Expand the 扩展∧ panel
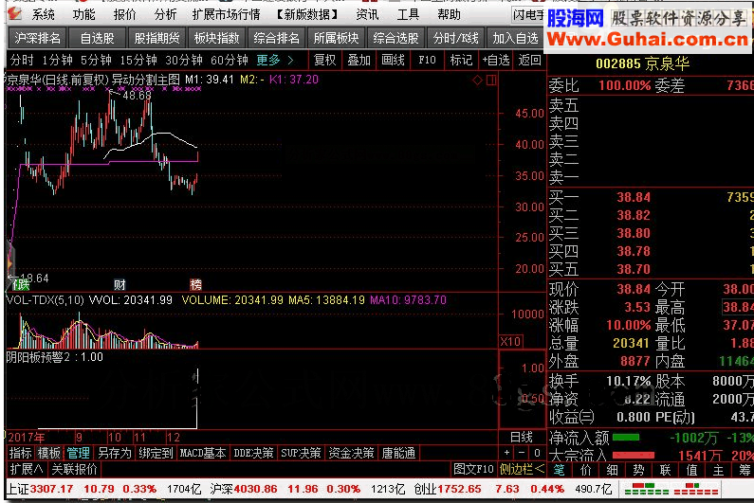 pos(26,469)
